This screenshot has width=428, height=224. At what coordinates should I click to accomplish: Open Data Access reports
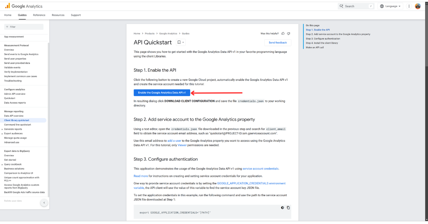pos(15,103)
